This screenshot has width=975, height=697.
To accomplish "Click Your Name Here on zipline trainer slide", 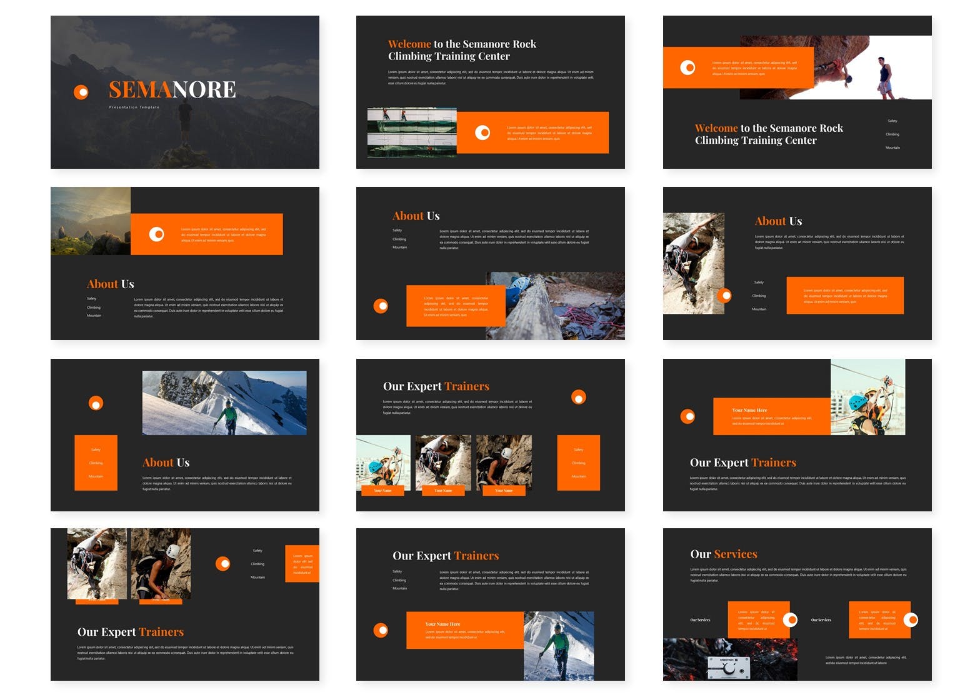I will click(x=749, y=410).
